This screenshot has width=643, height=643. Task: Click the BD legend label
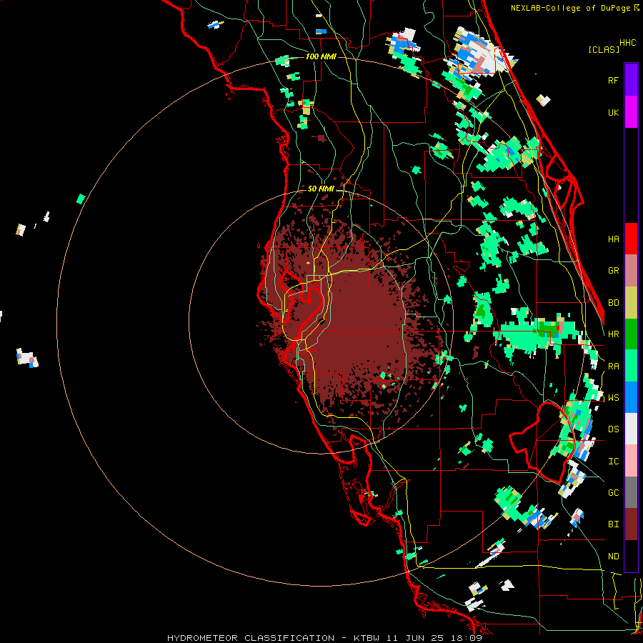point(613,303)
